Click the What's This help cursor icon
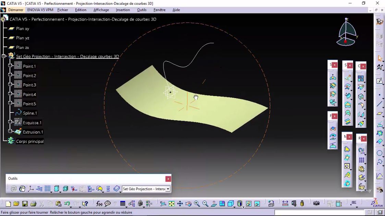Viewport: 385px width, 216px height. click(x=85, y=204)
